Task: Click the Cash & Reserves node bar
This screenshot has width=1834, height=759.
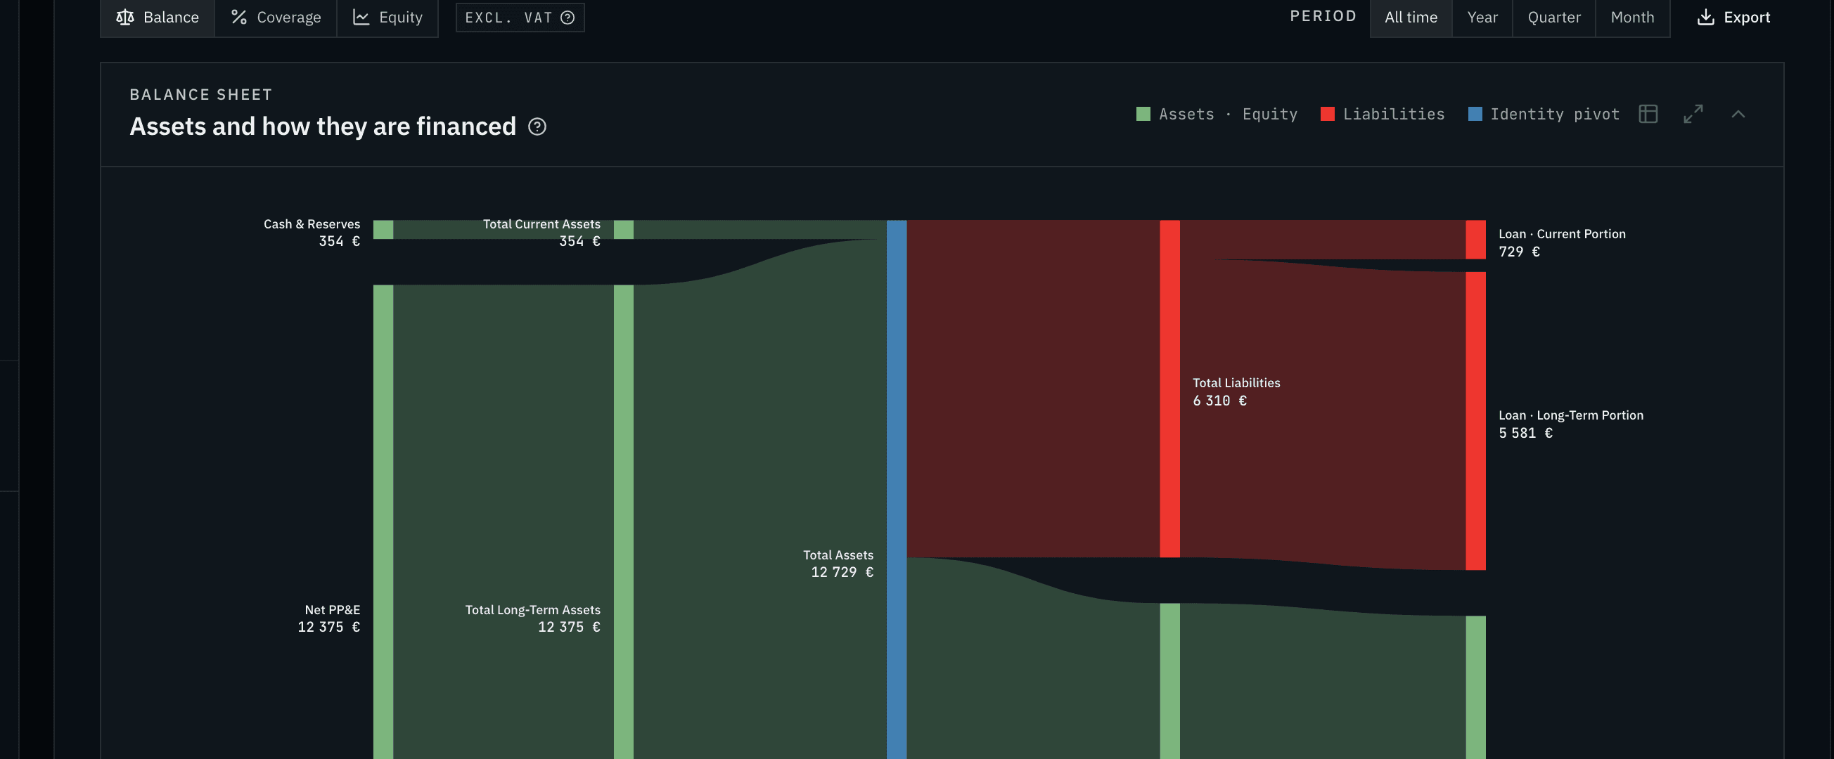Action: click(383, 229)
